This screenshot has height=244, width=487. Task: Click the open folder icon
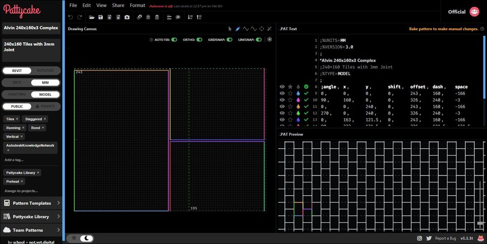pyautogui.click(x=92, y=17)
